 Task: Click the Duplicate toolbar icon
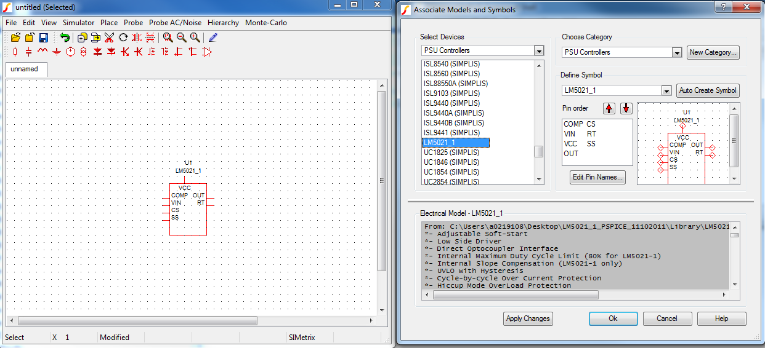[82, 38]
